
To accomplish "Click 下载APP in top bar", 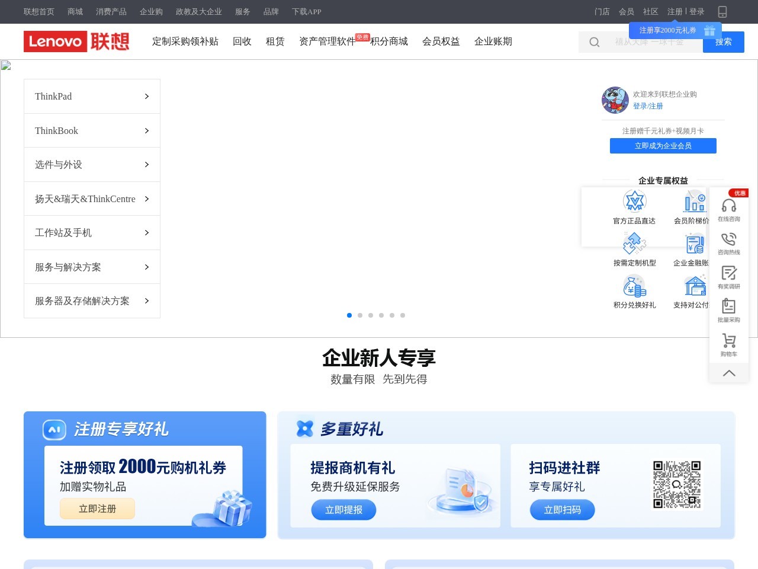I will (307, 12).
